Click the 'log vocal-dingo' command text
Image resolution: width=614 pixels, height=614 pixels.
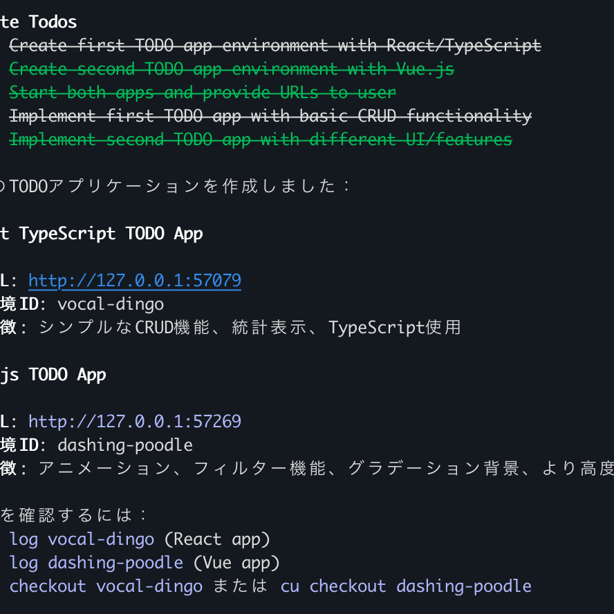(x=82, y=539)
